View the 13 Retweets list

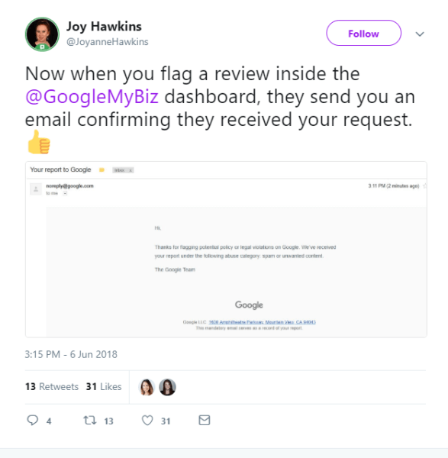[x=52, y=387]
